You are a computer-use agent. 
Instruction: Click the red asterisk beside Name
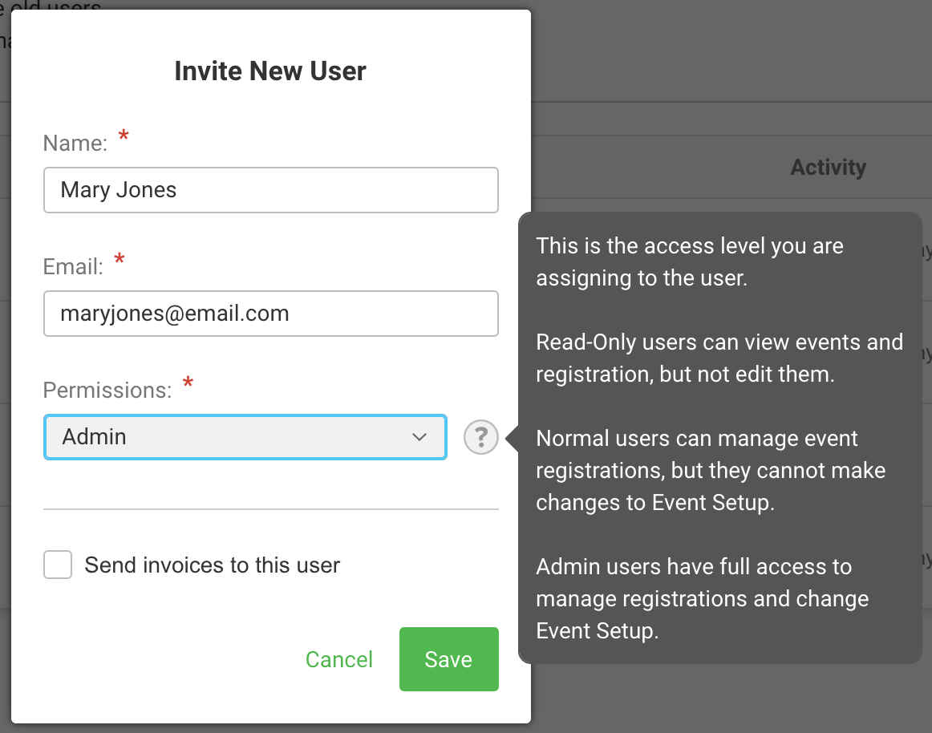click(x=124, y=136)
